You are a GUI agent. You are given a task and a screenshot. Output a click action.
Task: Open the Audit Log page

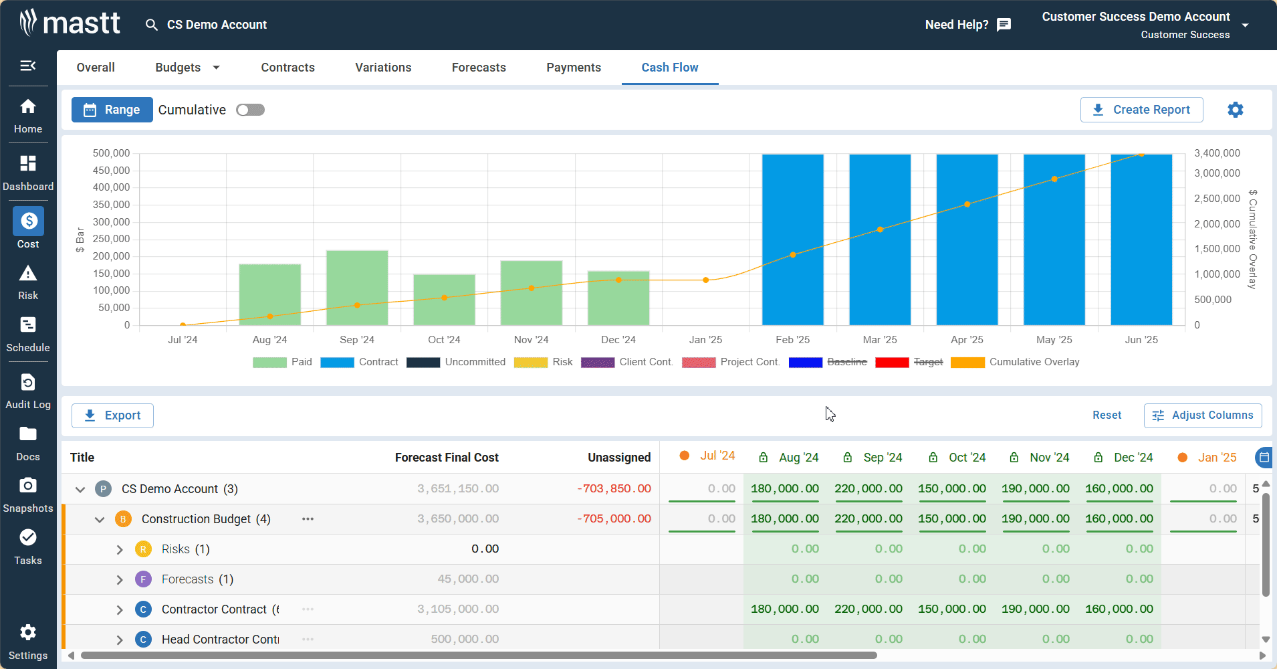[28, 391]
